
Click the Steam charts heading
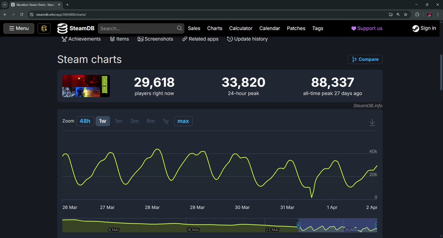(89, 59)
